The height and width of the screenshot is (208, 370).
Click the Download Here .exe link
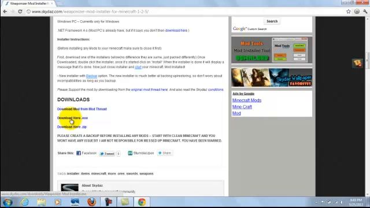[72, 118]
